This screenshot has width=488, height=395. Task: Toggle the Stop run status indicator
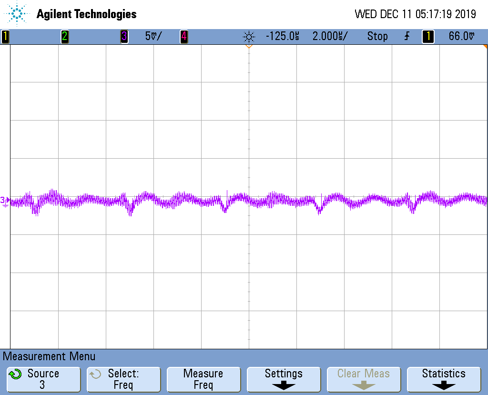[377, 36]
